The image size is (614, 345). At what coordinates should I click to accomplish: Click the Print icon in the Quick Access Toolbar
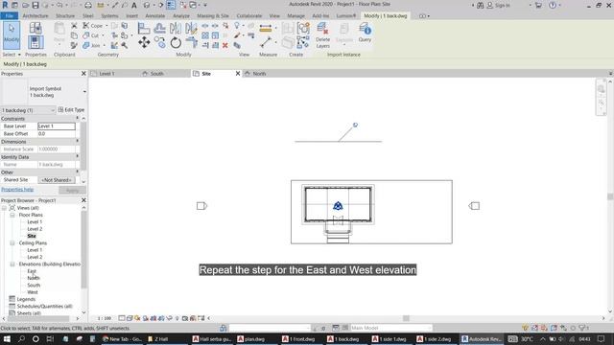coord(88,5)
